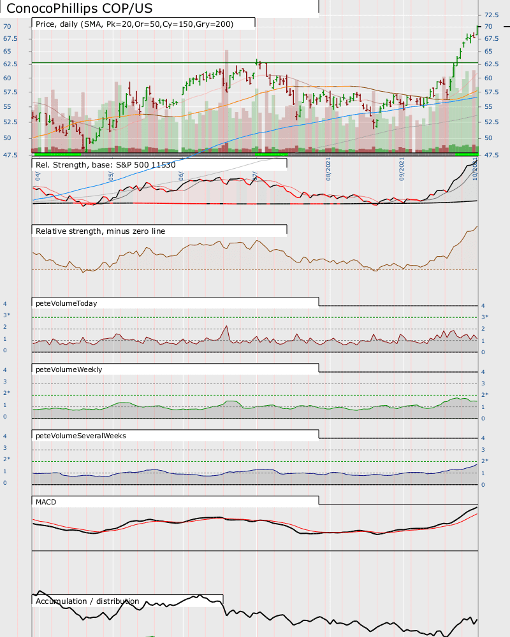Click the 4 label left of peteVolumeWeekly
The image size is (510, 637).
pos(5,370)
